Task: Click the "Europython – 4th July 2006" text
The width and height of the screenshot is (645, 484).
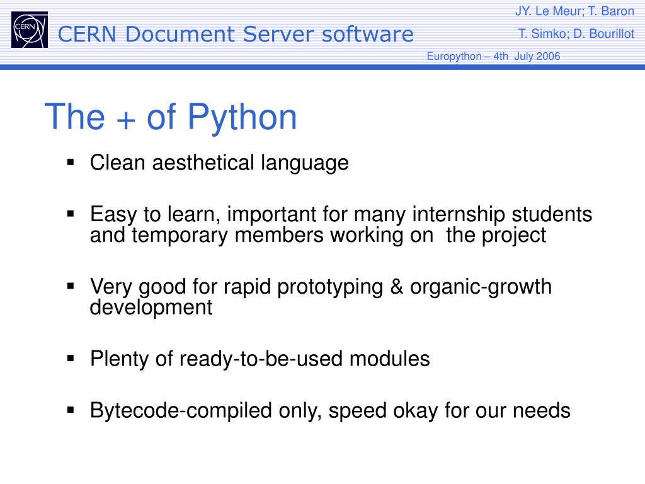Action: [x=493, y=56]
